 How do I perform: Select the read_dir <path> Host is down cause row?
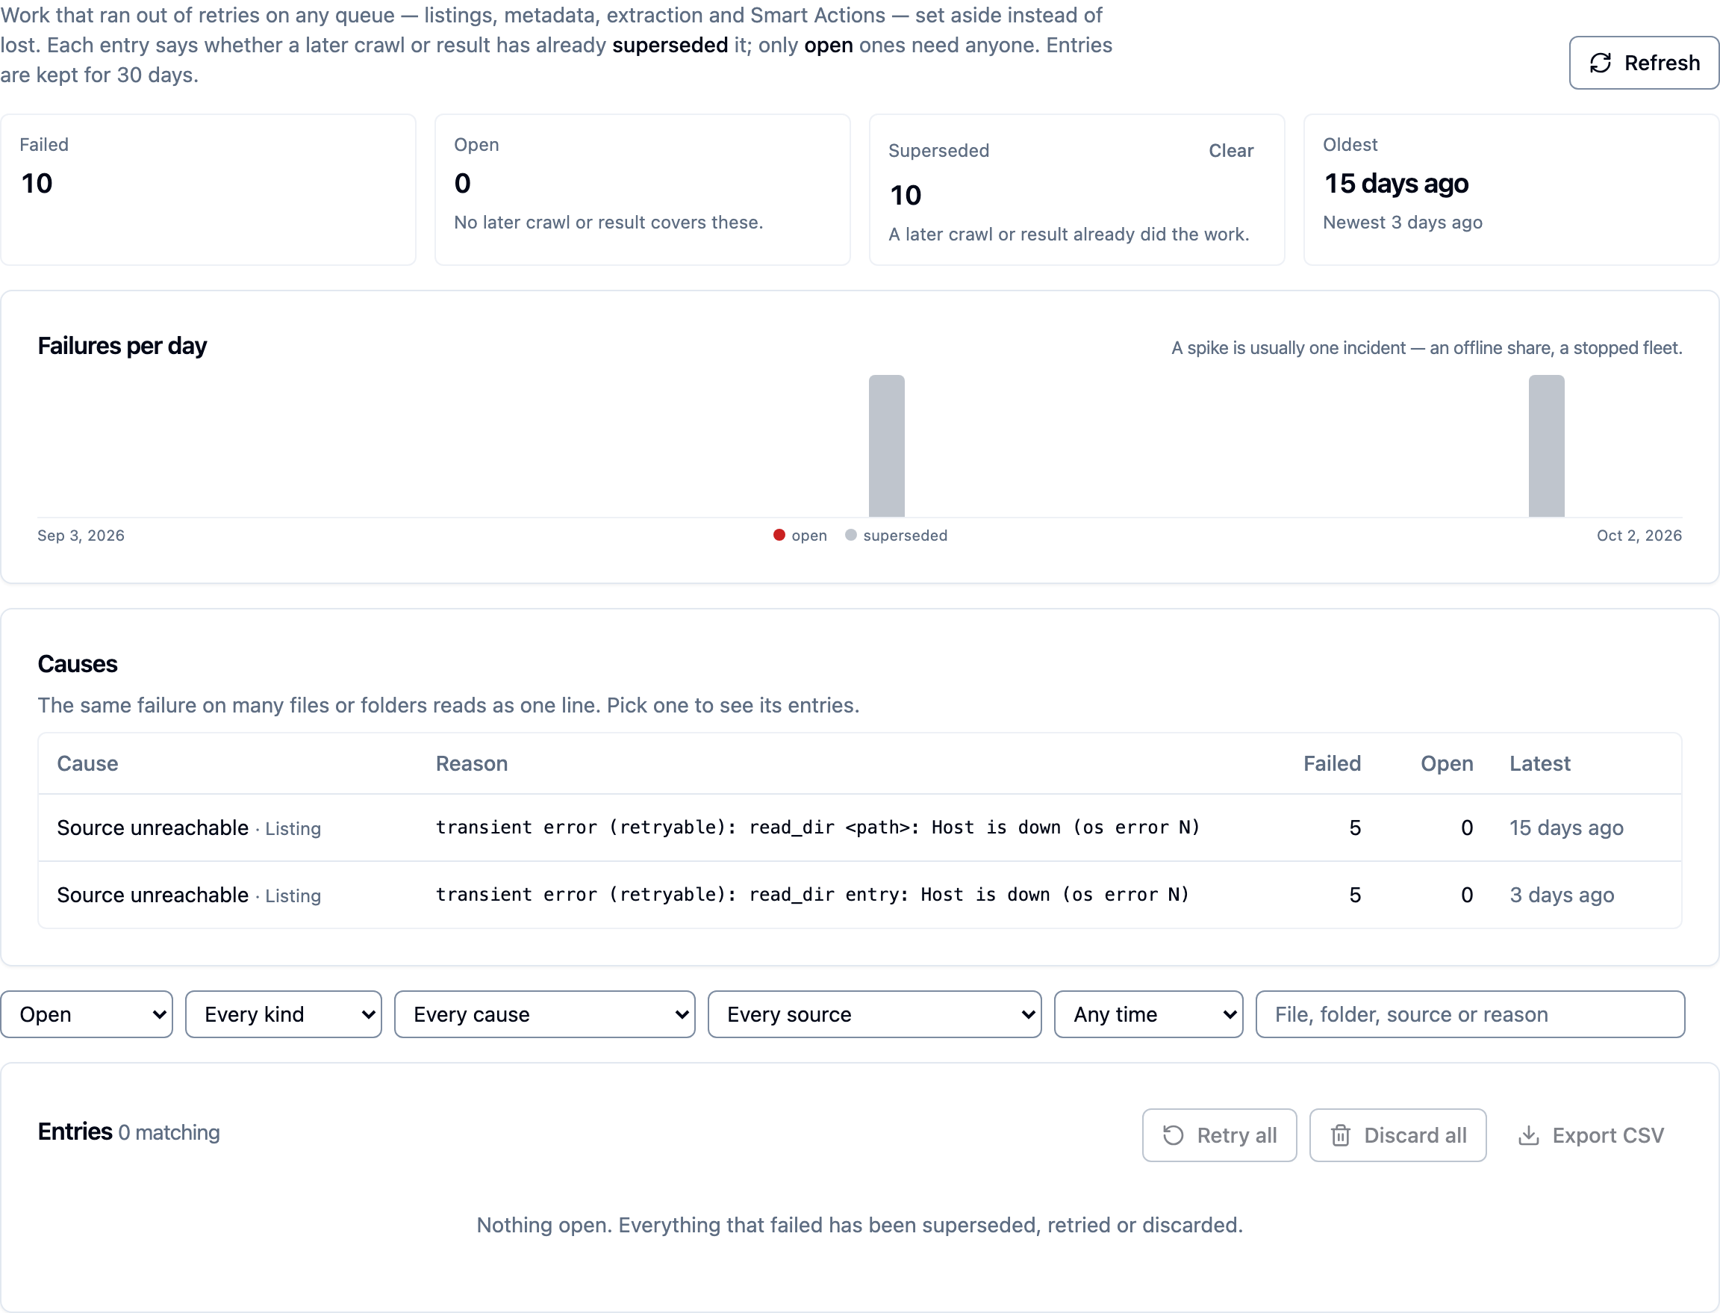(859, 828)
